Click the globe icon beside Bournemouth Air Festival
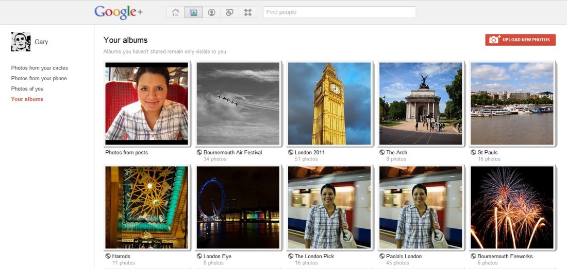The width and height of the screenshot is (567, 269). pos(199,152)
